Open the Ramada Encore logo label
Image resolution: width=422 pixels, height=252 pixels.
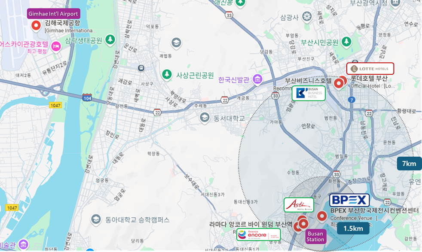pyautogui.click(x=258, y=235)
